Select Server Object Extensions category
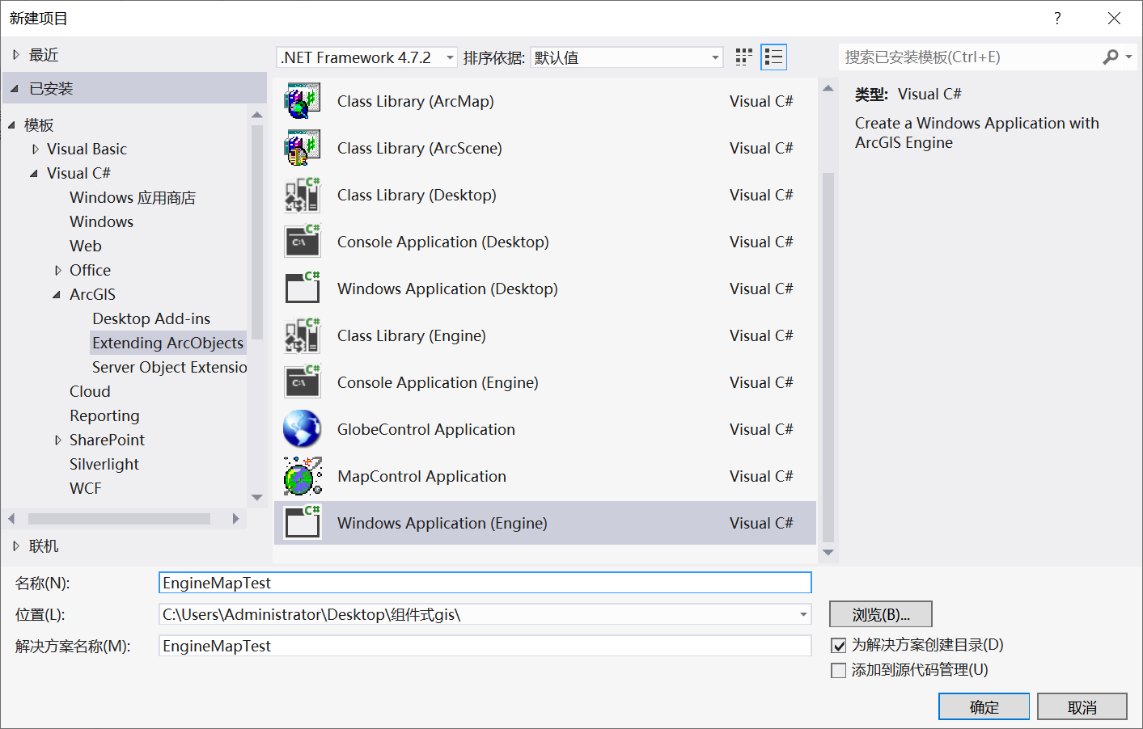The image size is (1143, 729). point(169,367)
